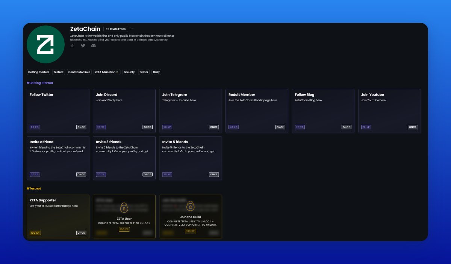Open ZetaChain's Discord icon

click(94, 45)
